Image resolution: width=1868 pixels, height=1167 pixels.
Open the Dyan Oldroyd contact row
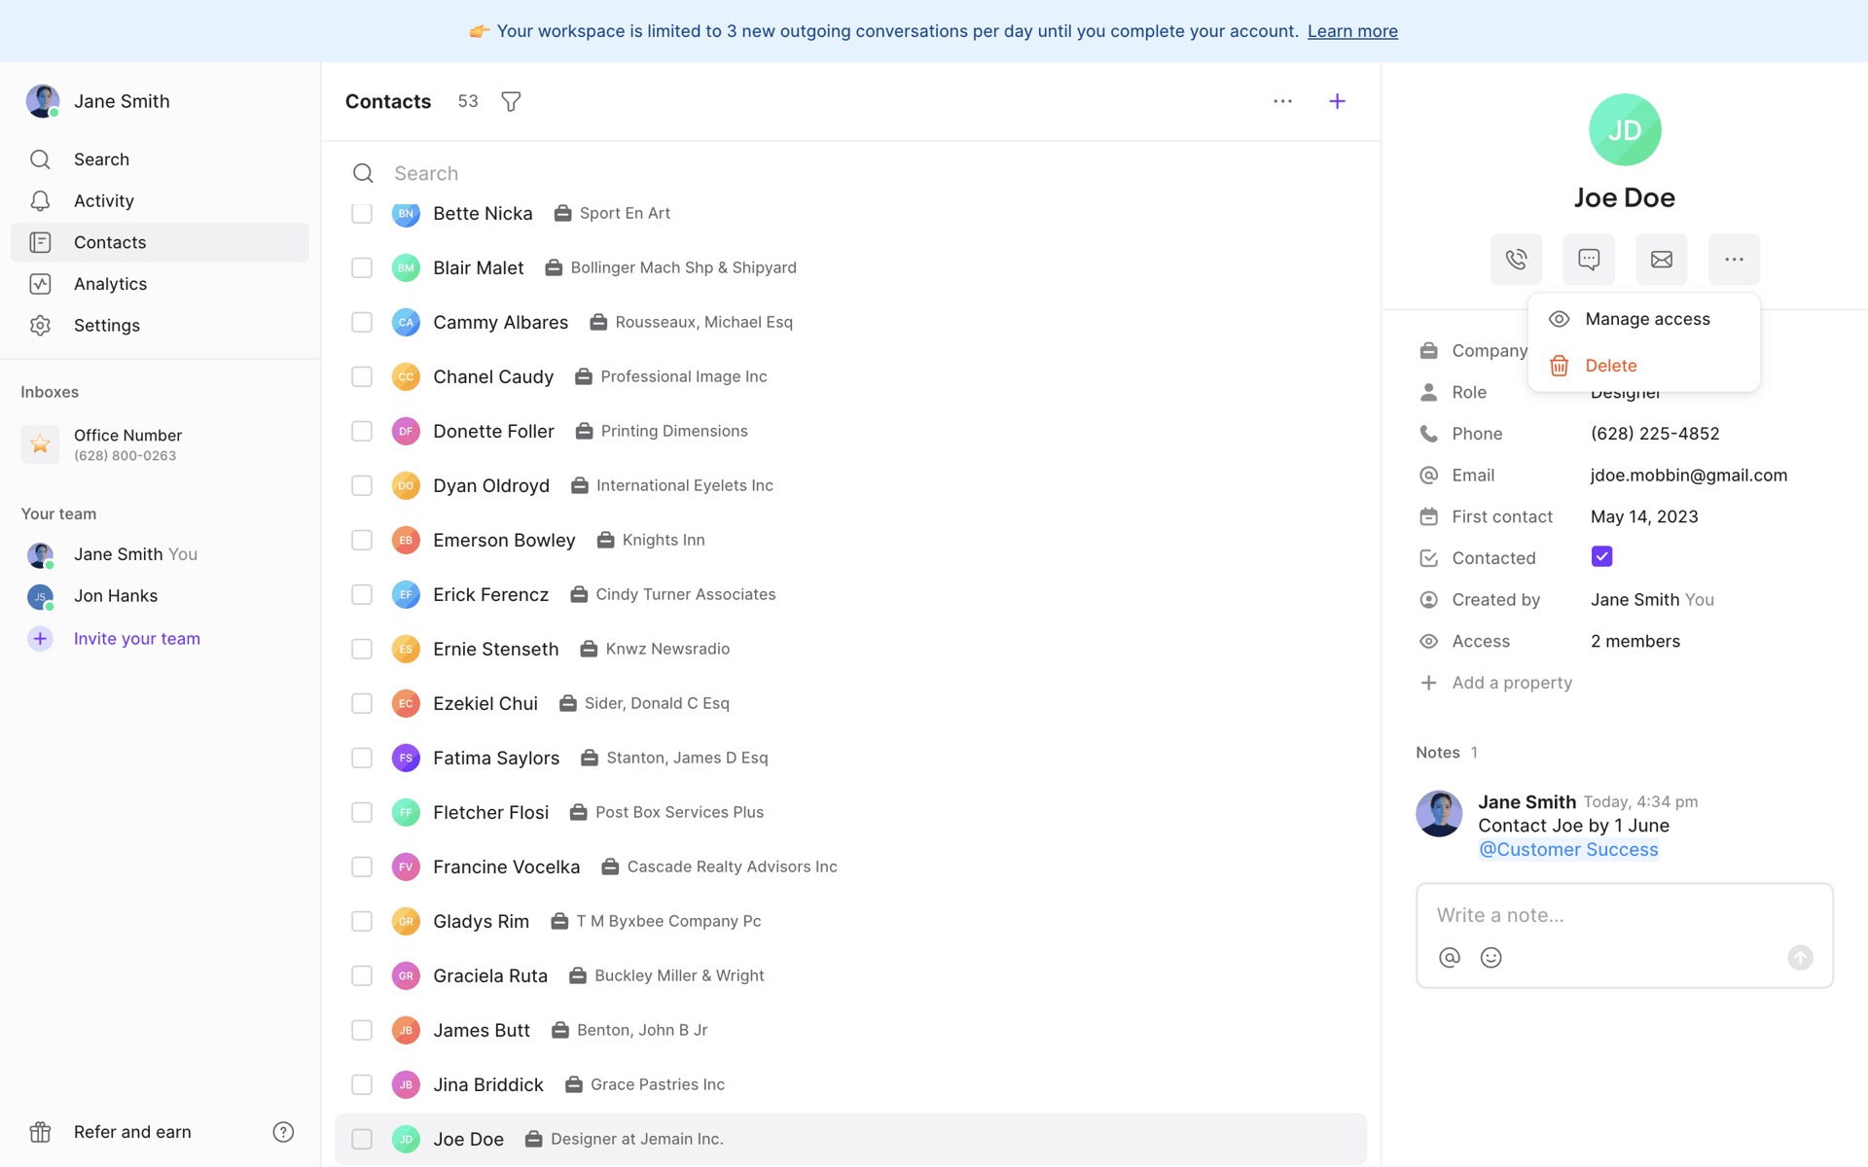(x=851, y=485)
